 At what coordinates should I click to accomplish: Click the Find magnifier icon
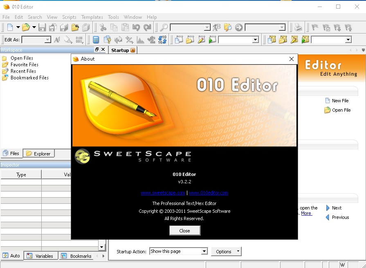tap(164, 27)
